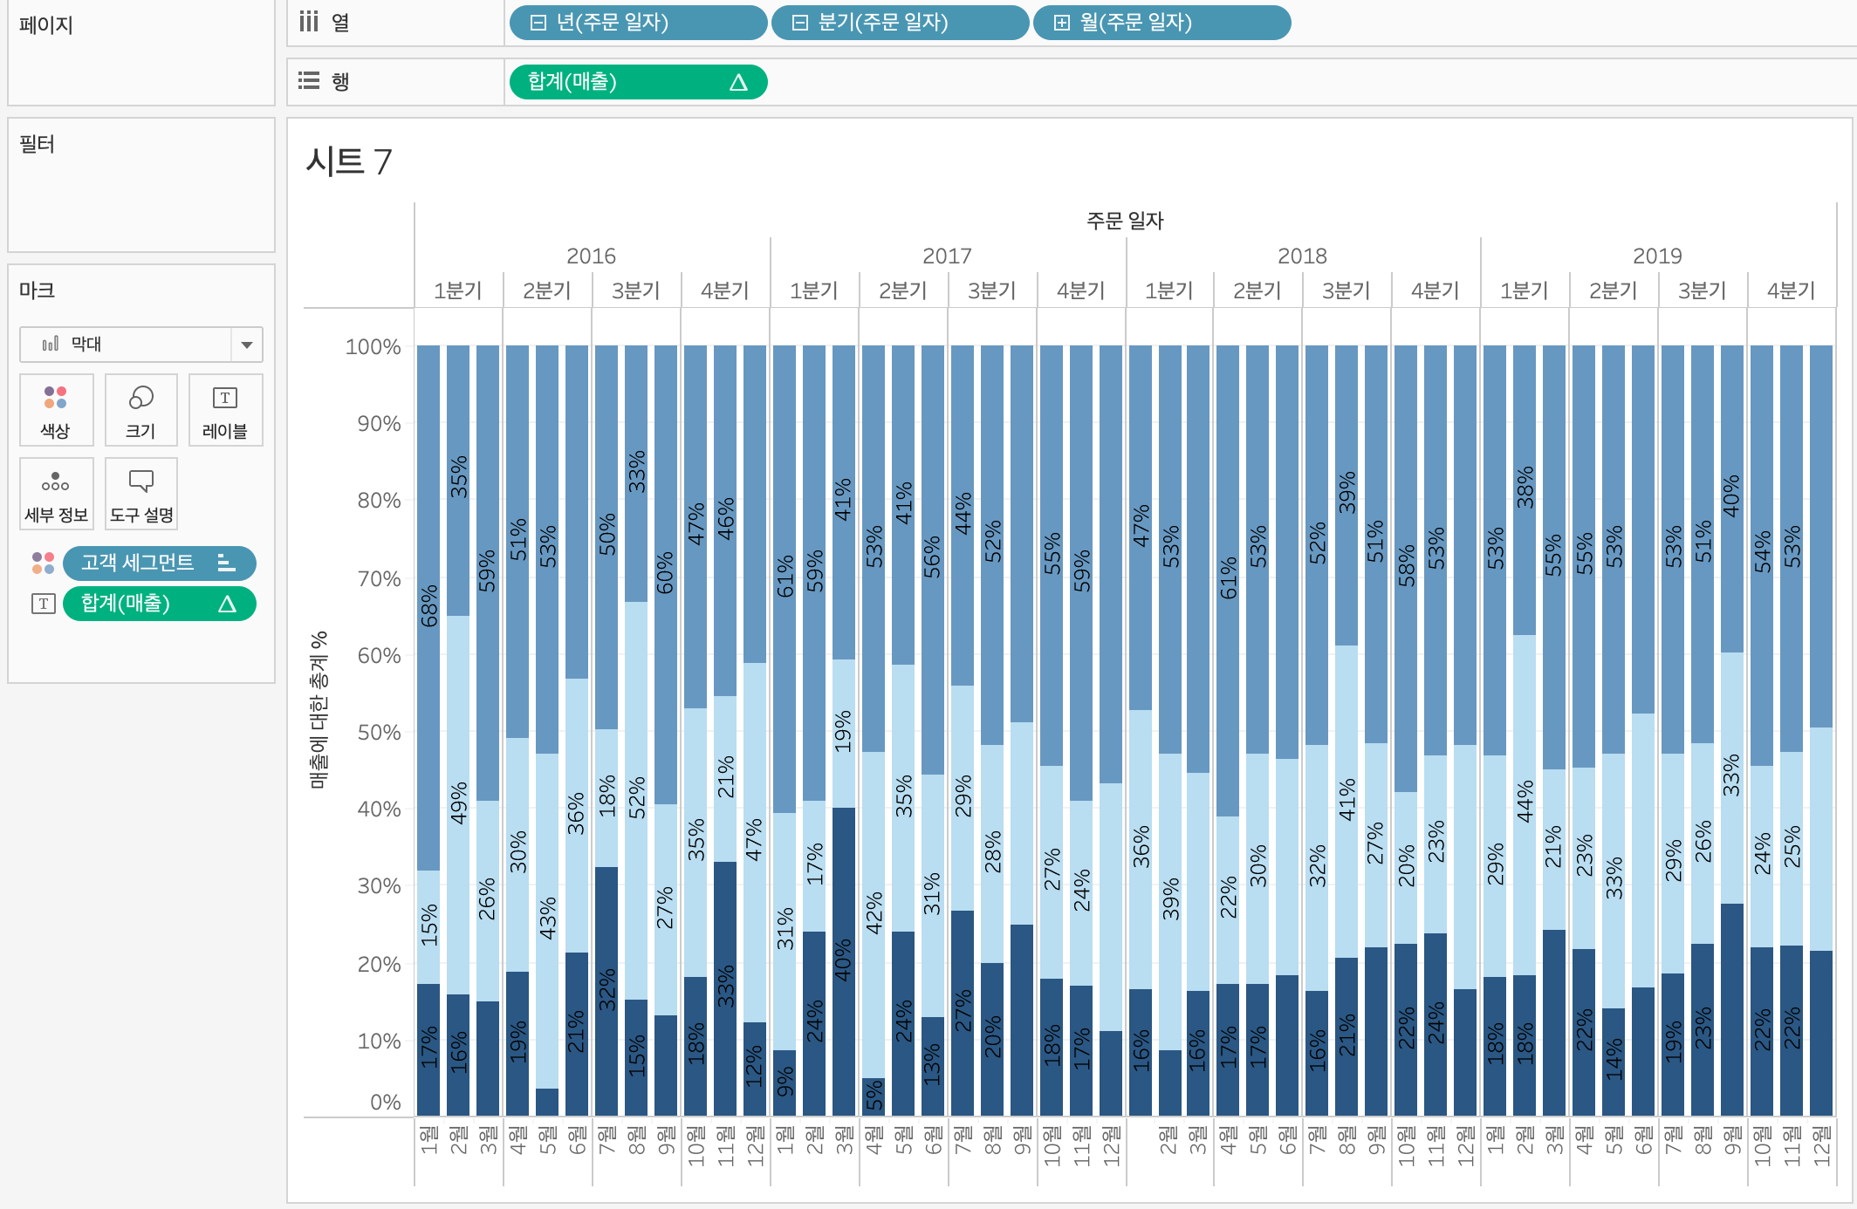Click the 2016 year column header

(591, 256)
